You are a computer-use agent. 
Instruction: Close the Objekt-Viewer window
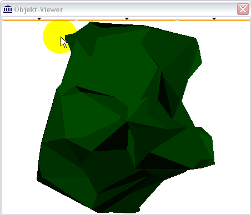(243, 9)
